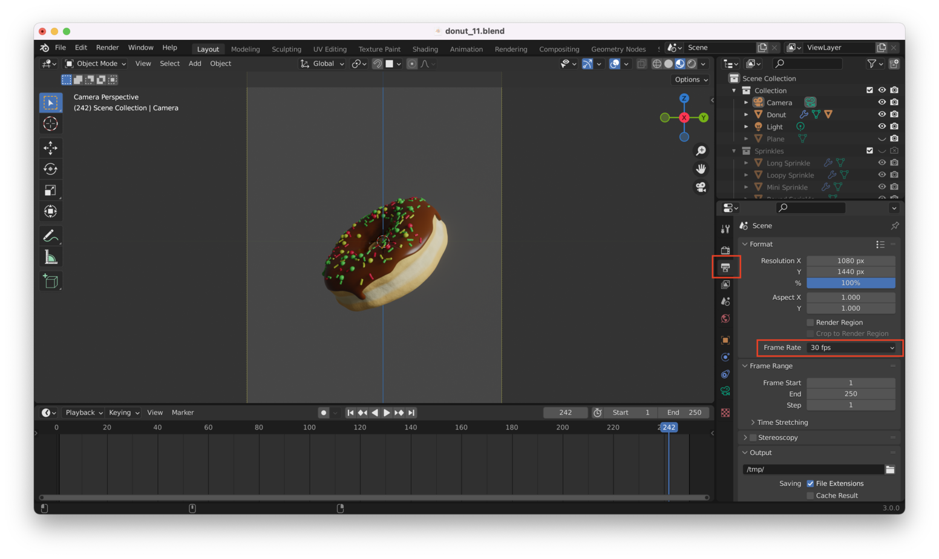
Task: Select the Scale tool
Action: pyautogui.click(x=51, y=190)
